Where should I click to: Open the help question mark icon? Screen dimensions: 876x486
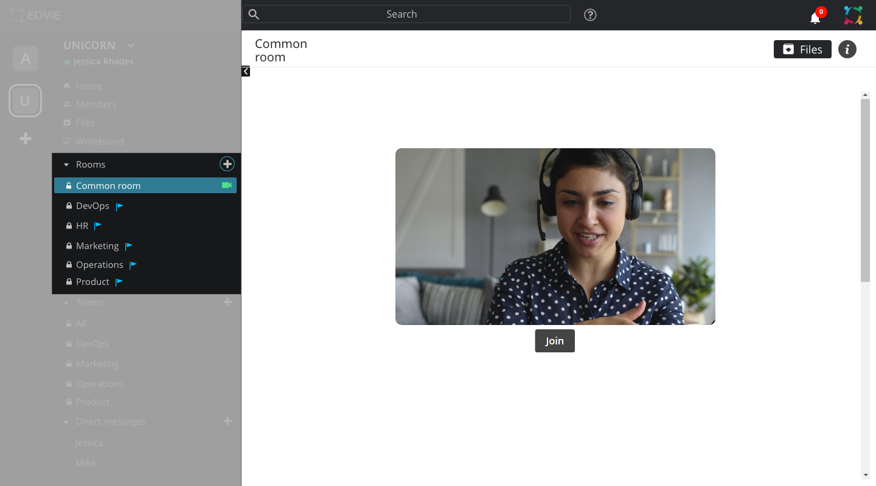coord(589,15)
